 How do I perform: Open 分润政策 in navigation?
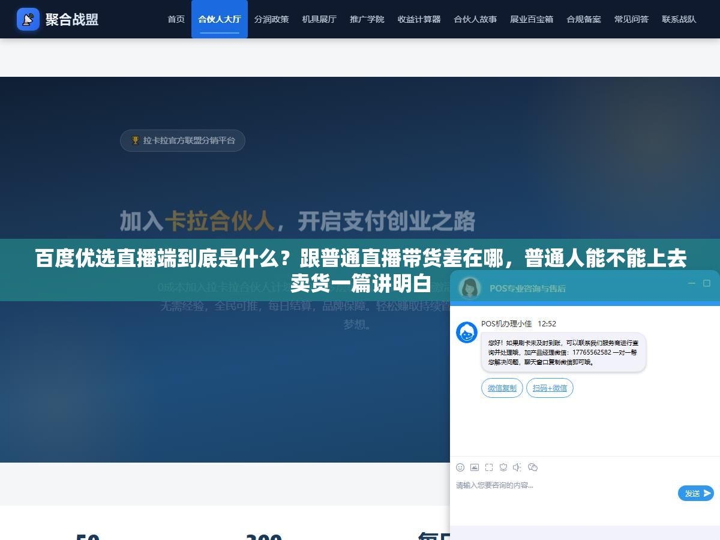point(271,19)
